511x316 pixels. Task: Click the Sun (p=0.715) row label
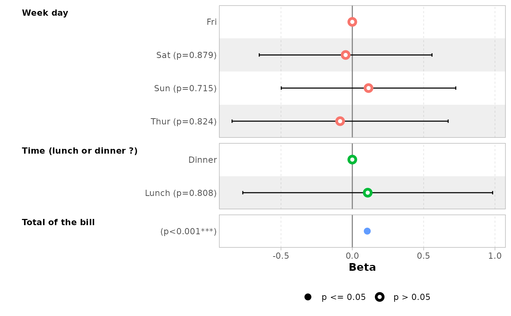[185, 89]
